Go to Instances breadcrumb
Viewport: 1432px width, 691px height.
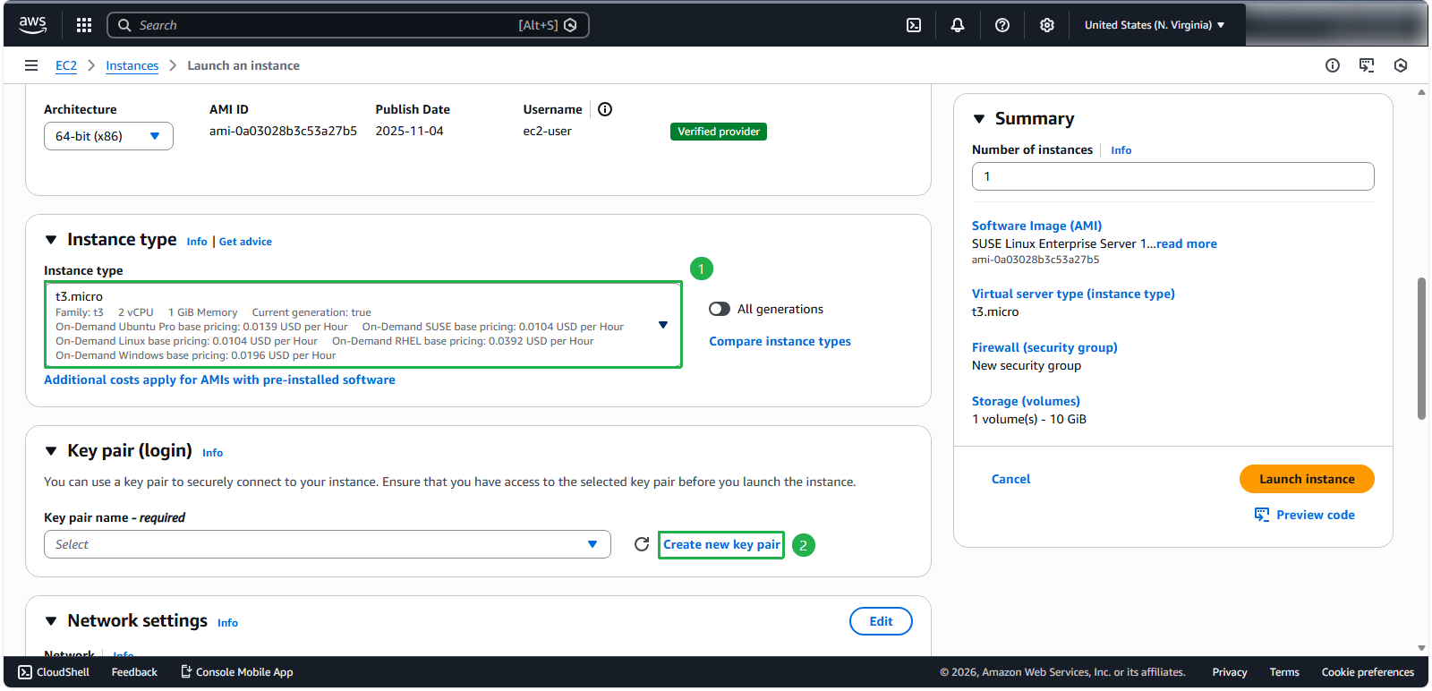pos(132,65)
